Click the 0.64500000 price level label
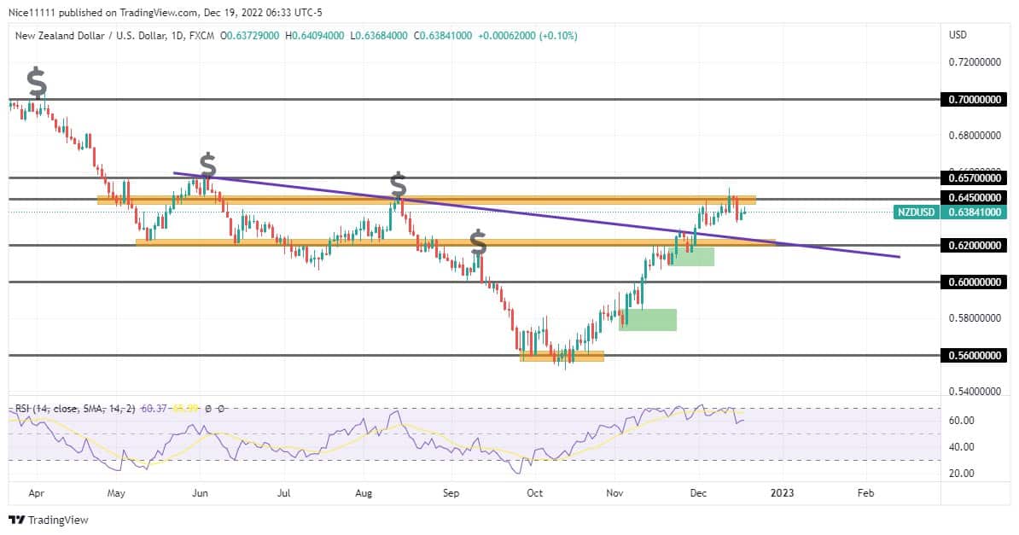The height and width of the screenshot is (535, 1019). tap(974, 198)
